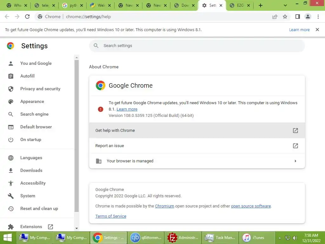Click the shield icon beside Privacy and security

click(x=11, y=89)
